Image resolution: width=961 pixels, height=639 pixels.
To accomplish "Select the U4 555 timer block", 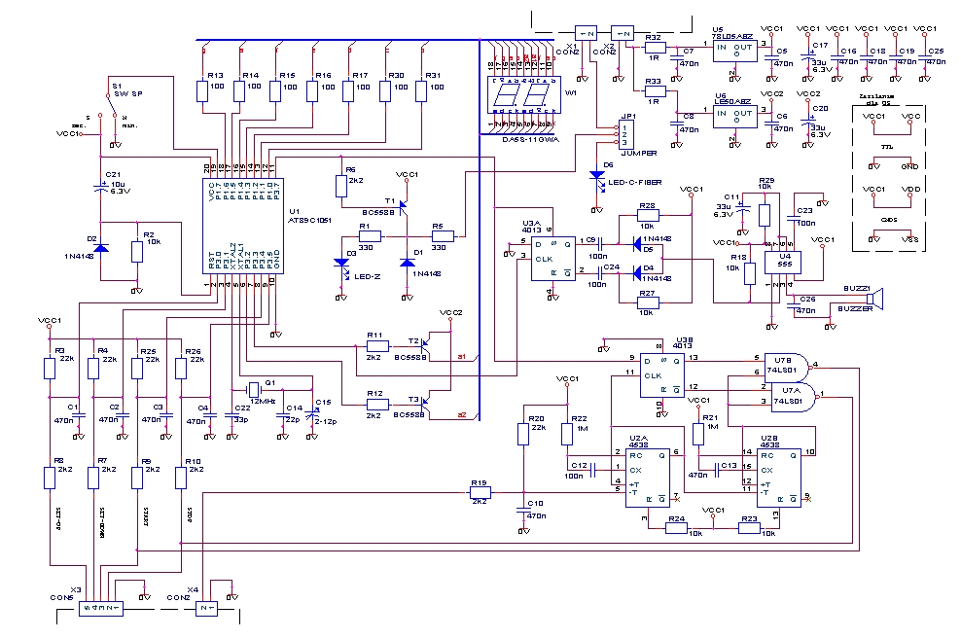I will pos(784,261).
